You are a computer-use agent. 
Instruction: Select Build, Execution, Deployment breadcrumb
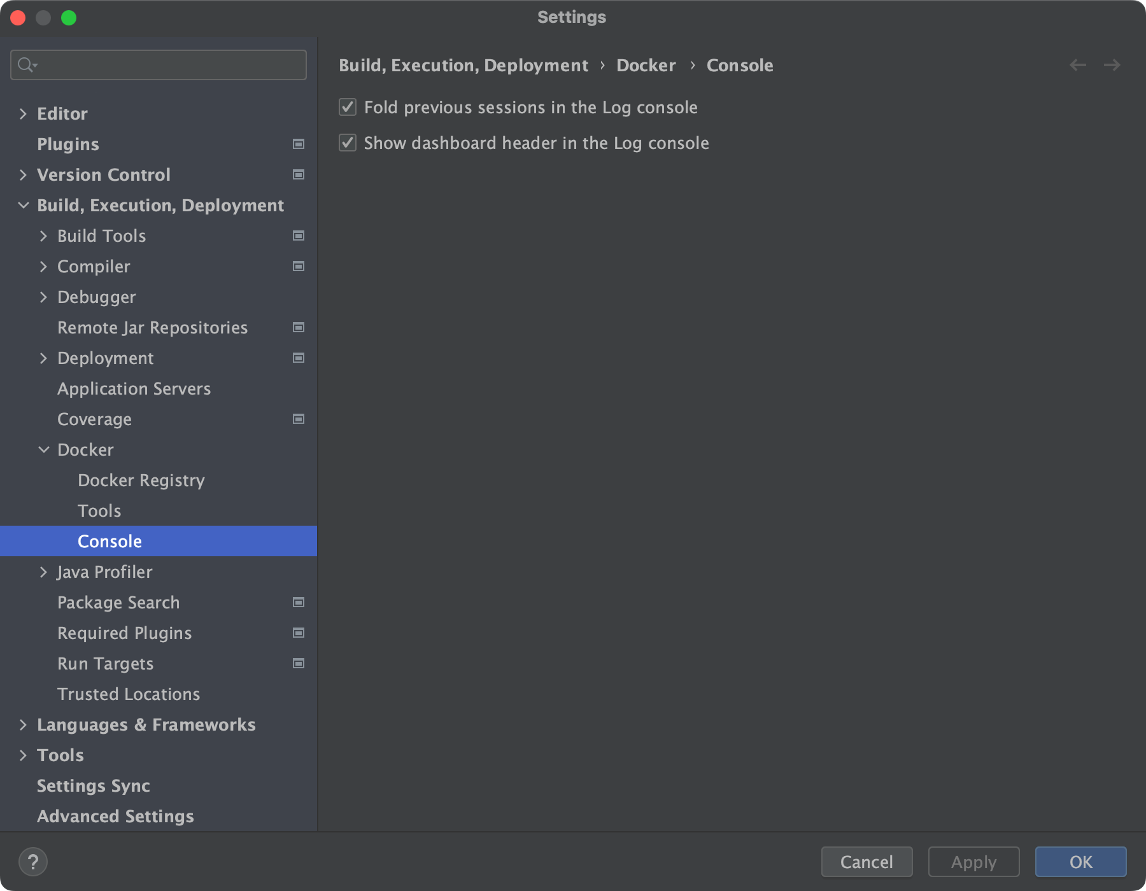coord(463,65)
